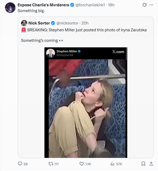The width and height of the screenshot is (158, 171).
Task: Open the Expose Charlie's Mvrderers account name
Action: (43, 5)
